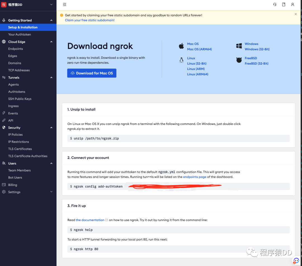Download the plain Mac OS build
The width and height of the screenshot is (302, 266).
click(193, 44)
